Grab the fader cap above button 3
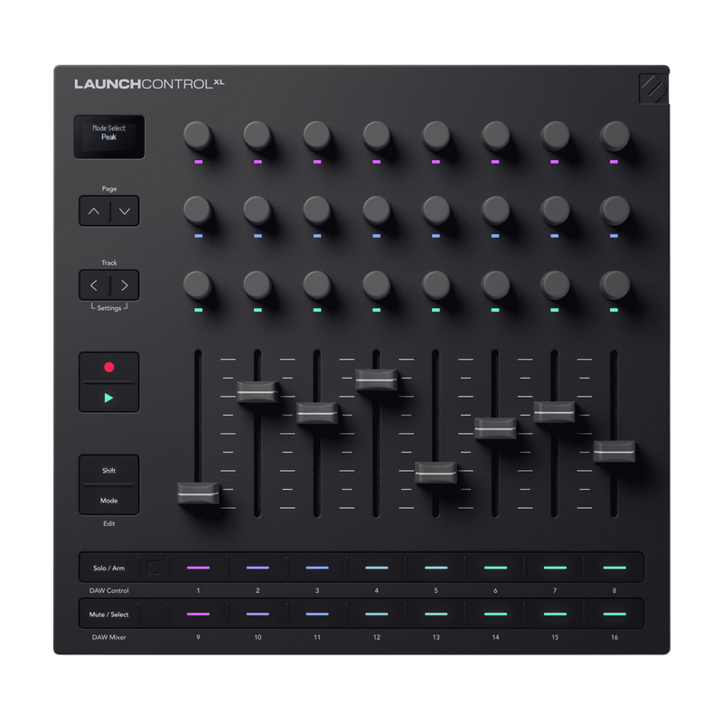The height and width of the screenshot is (723, 723). coord(317,413)
